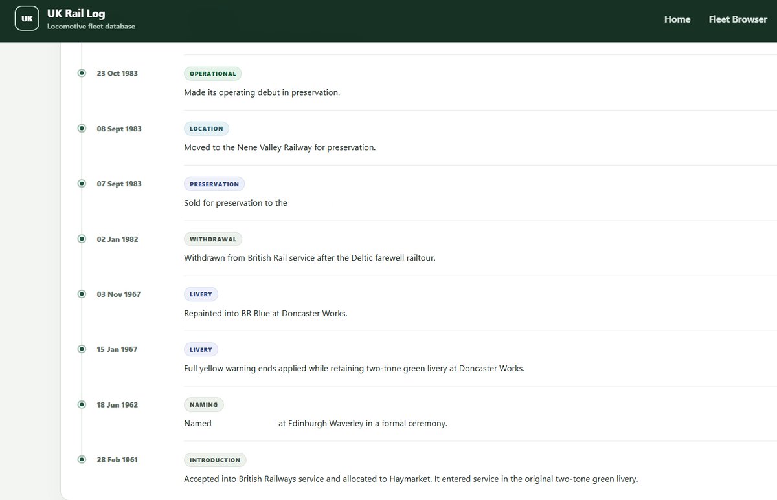Select the 18 Jun 1962 timeline marker
The width and height of the screenshot is (777, 500).
click(82, 404)
